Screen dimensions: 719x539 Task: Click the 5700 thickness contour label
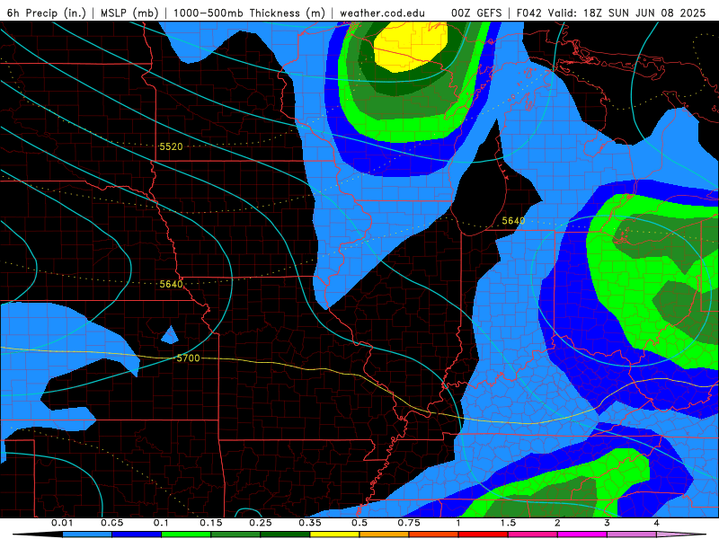pos(188,358)
